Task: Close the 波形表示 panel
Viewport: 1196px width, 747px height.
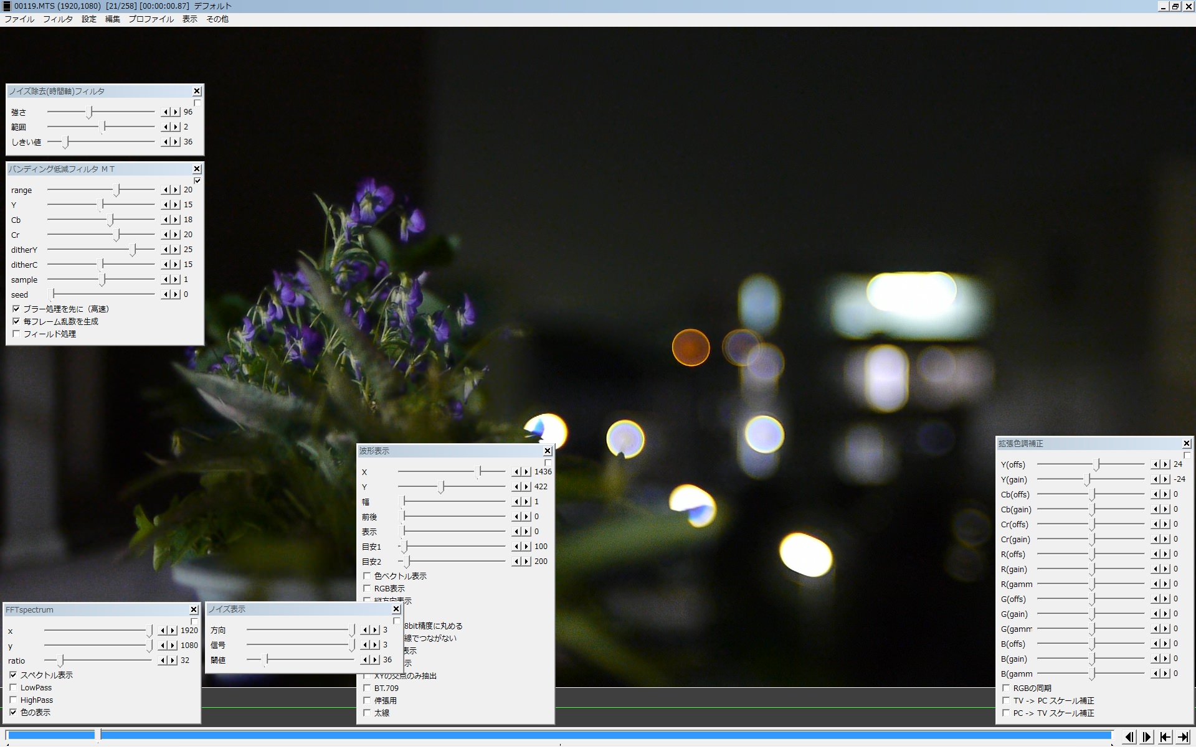Action: point(548,451)
